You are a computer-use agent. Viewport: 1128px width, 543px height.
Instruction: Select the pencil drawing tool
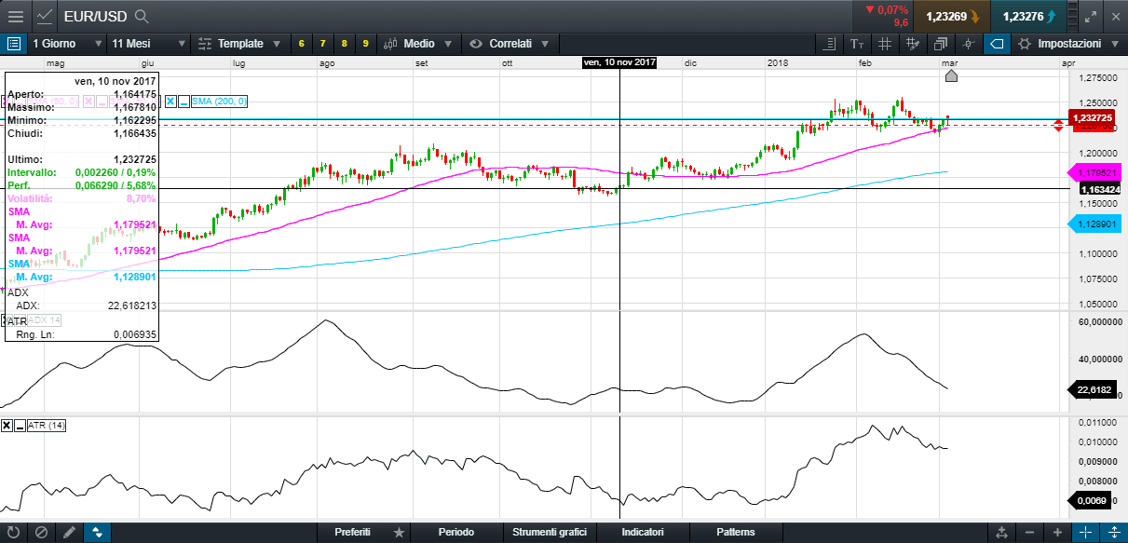pos(69,533)
